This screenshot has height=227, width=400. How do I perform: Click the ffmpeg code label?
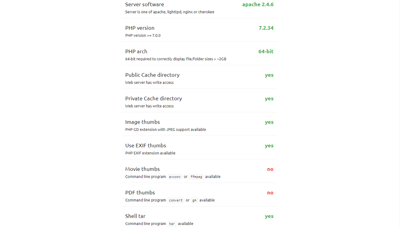196,177
